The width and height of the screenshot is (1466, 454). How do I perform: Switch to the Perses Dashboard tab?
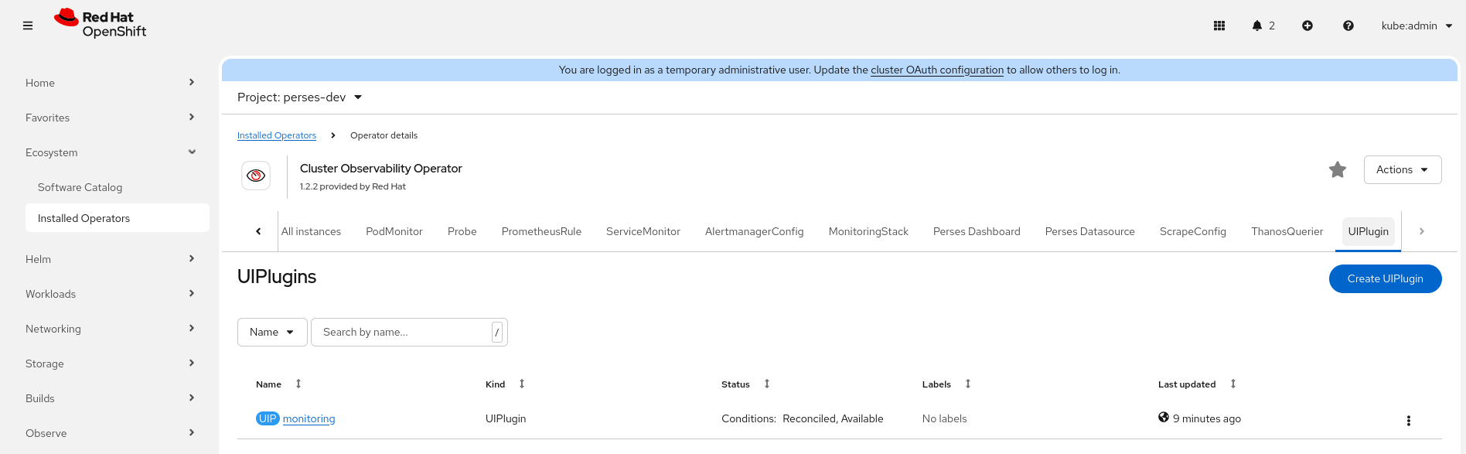(x=976, y=231)
